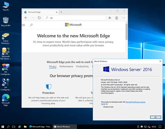Open a new tab in Edge
The width and height of the screenshot is (165, 129).
click(x=61, y=12)
